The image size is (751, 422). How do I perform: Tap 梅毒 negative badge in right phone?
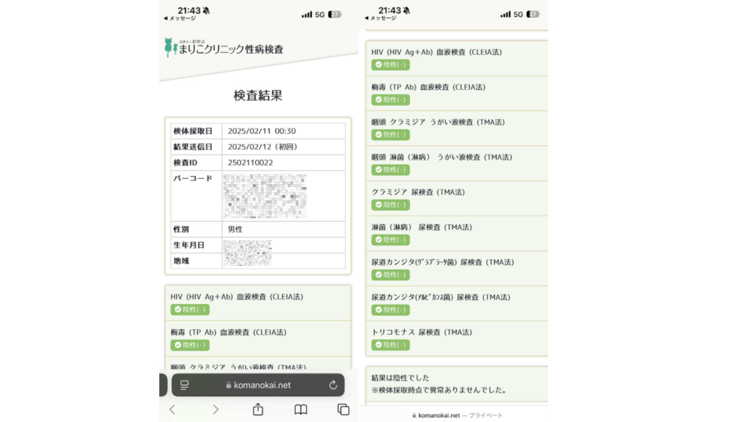click(391, 100)
